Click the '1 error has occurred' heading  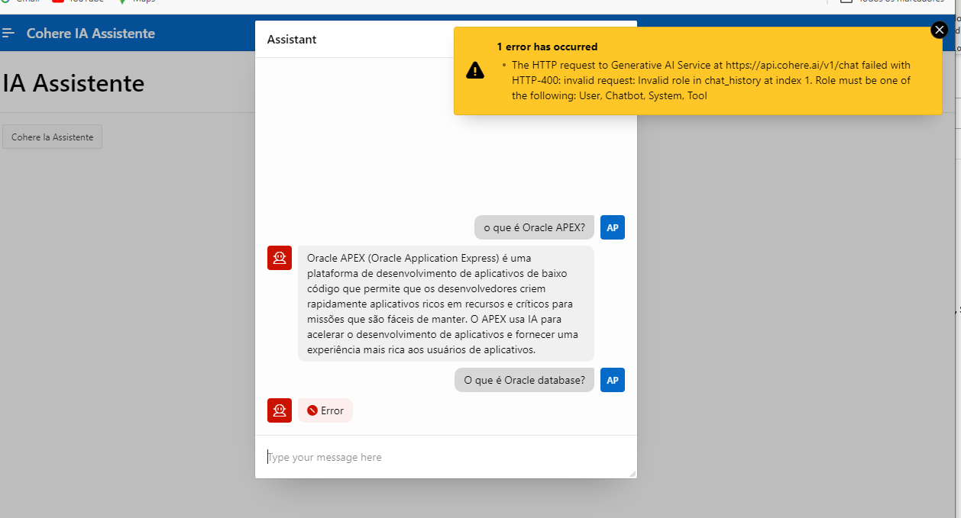(547, 47)
